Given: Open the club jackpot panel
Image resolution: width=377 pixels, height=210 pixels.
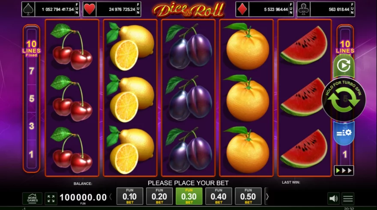Looking at the screenshot, I should [x=326, y=9].
